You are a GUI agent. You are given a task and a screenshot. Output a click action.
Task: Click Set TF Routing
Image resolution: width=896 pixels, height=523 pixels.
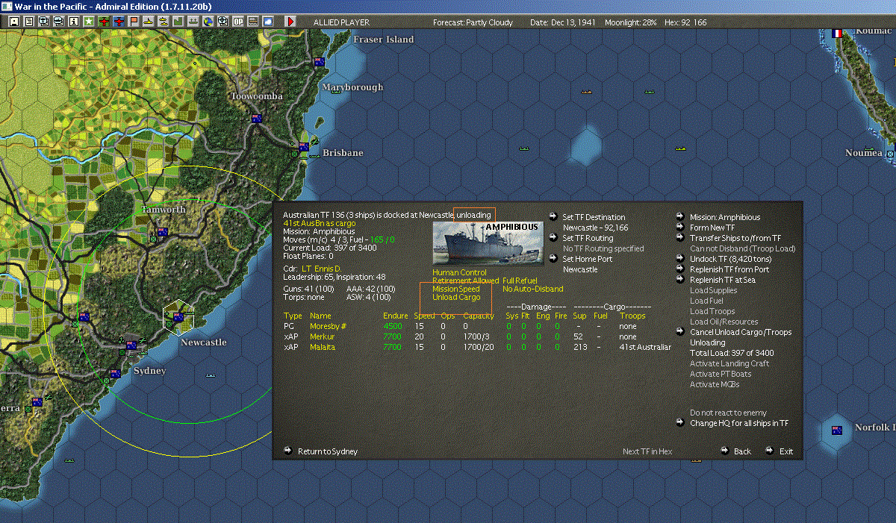tap(588, 239)
